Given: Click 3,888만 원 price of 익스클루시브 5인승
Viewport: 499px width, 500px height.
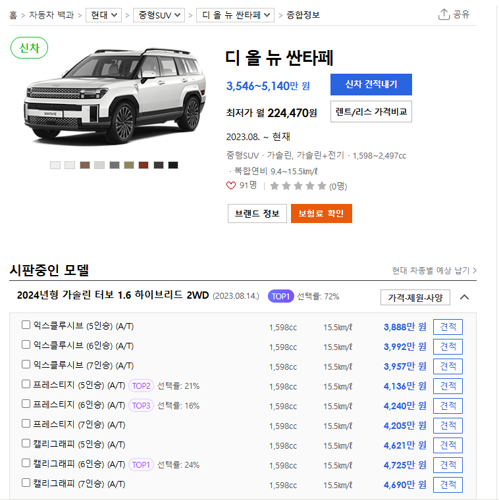Looking at the screenshot, I should tap(405, 327).
